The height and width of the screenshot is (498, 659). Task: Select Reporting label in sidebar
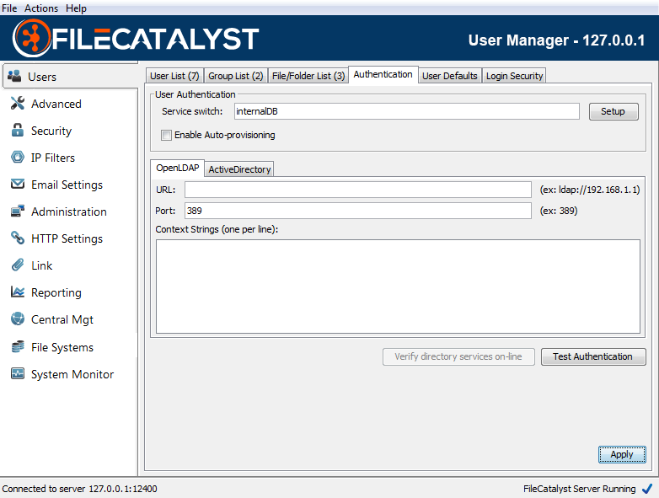coord(56,293)
